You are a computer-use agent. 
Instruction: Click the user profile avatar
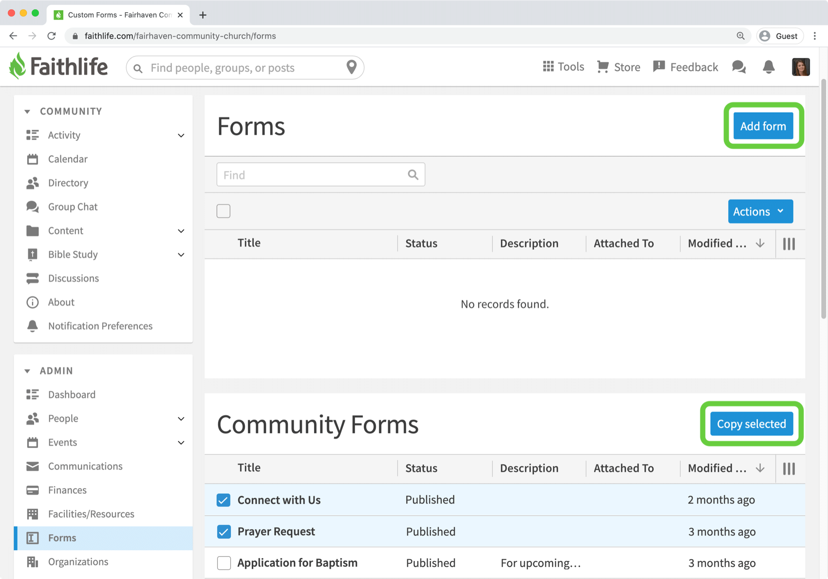point(801,67)
